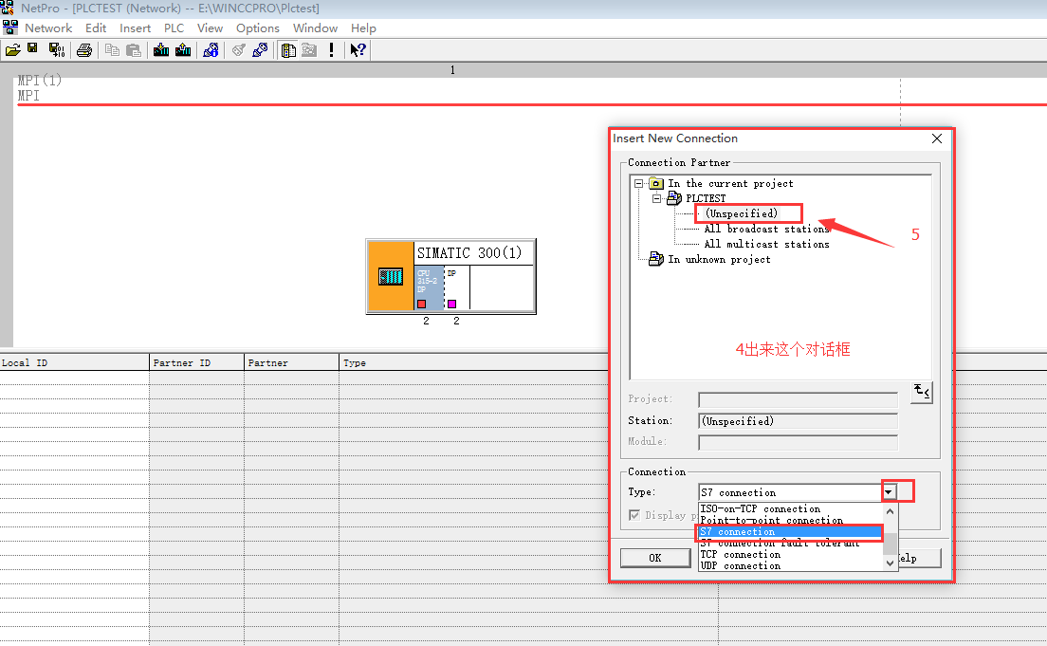Open the Insert menu
The image size is (1047, 646).
coord(135,28)
